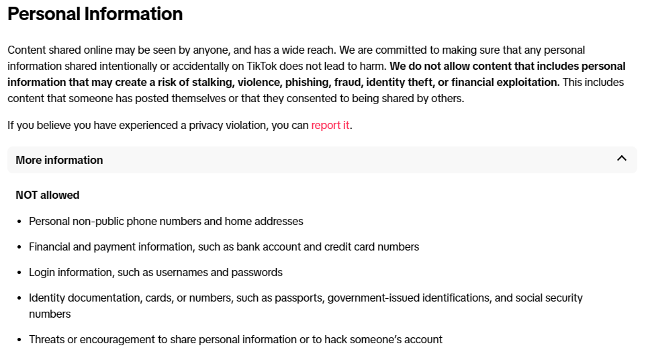
Task: Click the bullet about phone numbers and home addresses
Action: (166, 221)
